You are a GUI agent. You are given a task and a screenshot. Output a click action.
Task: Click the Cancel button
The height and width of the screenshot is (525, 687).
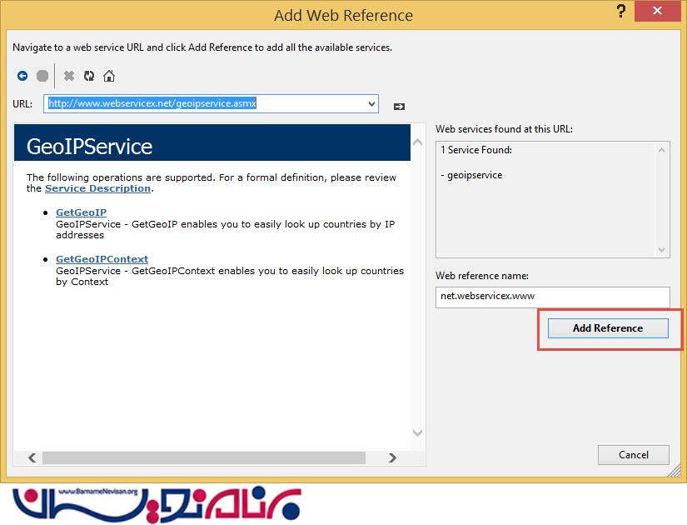click(634, 455)
